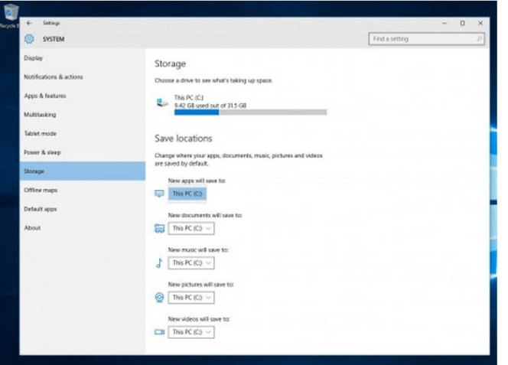Maximize the Settings window
This screenshot has width=508, height=365.
[462, 23]
